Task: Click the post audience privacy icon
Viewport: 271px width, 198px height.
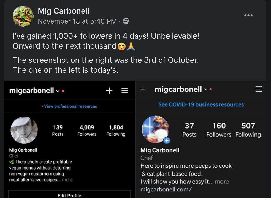Action: click(x=126, y=21)
